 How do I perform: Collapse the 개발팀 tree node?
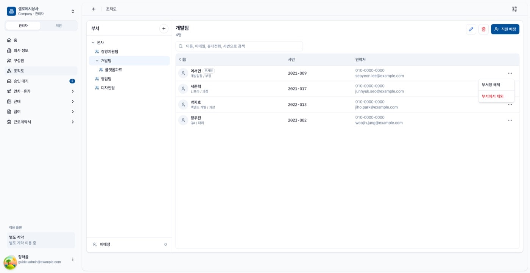(97, 60)
